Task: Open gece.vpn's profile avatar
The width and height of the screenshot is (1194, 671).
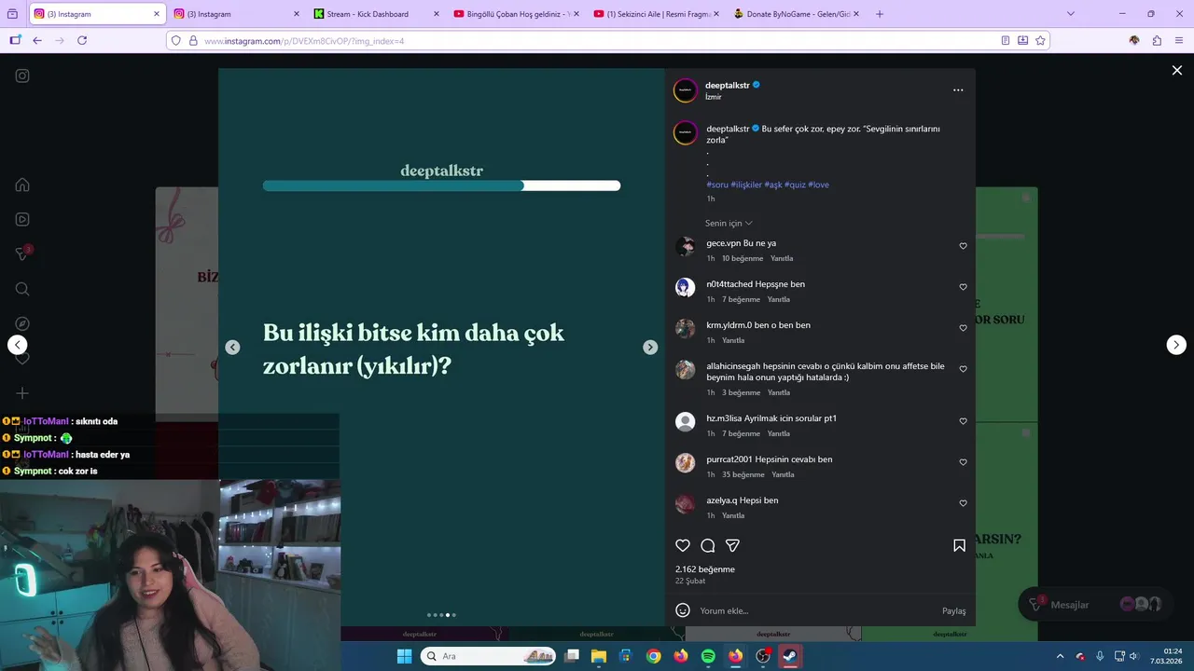Action: tap(686, 246)
